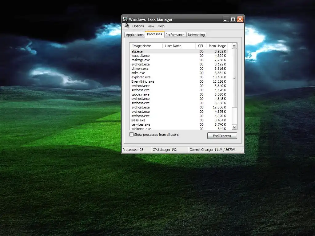Sort by Image Name column header

pyautogui.click(x=146, y=46)
